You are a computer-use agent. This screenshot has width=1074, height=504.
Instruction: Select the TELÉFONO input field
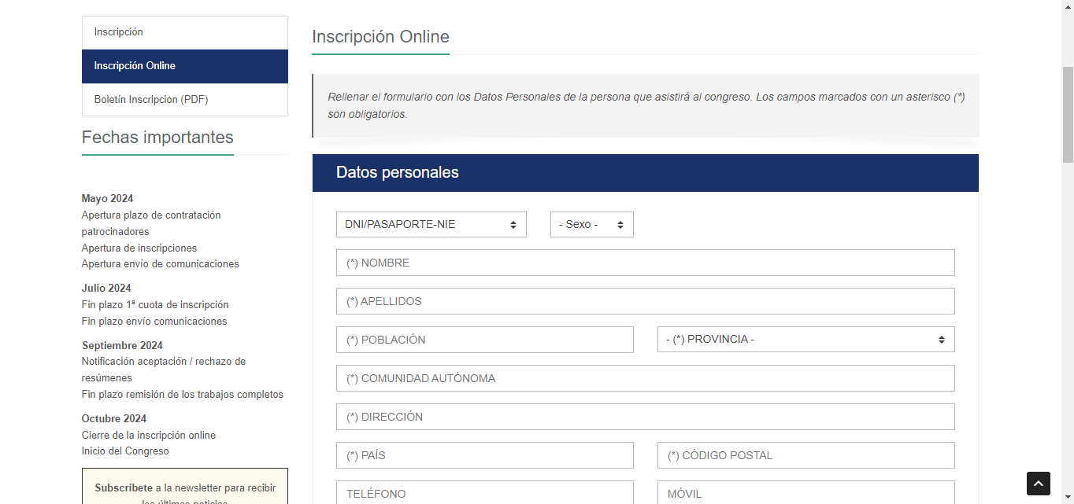pyautogui.click(x=484, y=493)
